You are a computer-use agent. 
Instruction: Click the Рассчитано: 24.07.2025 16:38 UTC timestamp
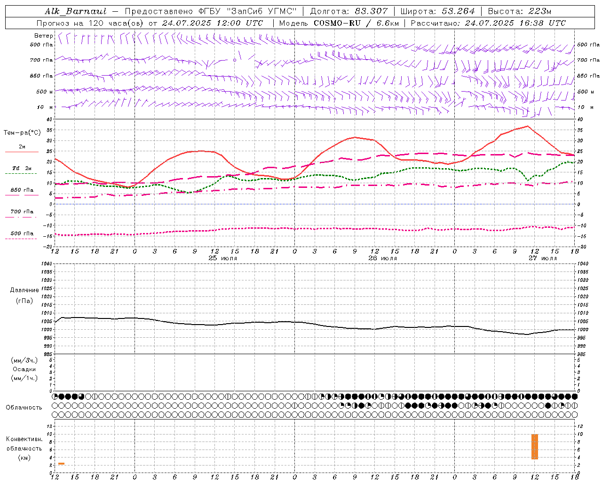488,23
